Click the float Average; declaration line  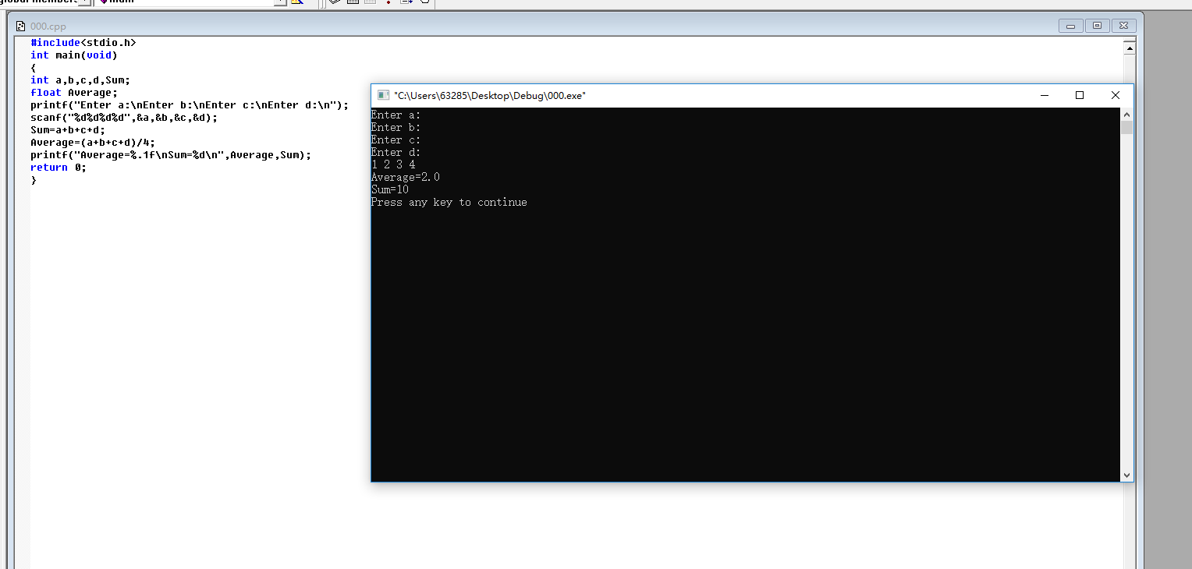tap(74, 93)
